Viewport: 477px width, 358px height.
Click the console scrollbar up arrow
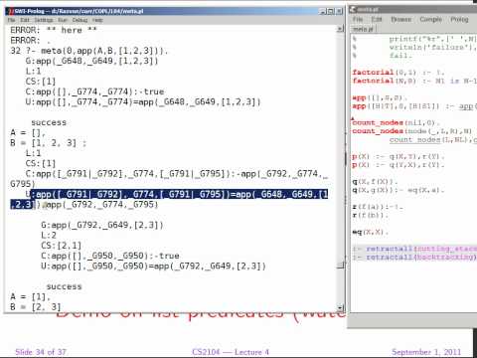(x=340, y=29)
